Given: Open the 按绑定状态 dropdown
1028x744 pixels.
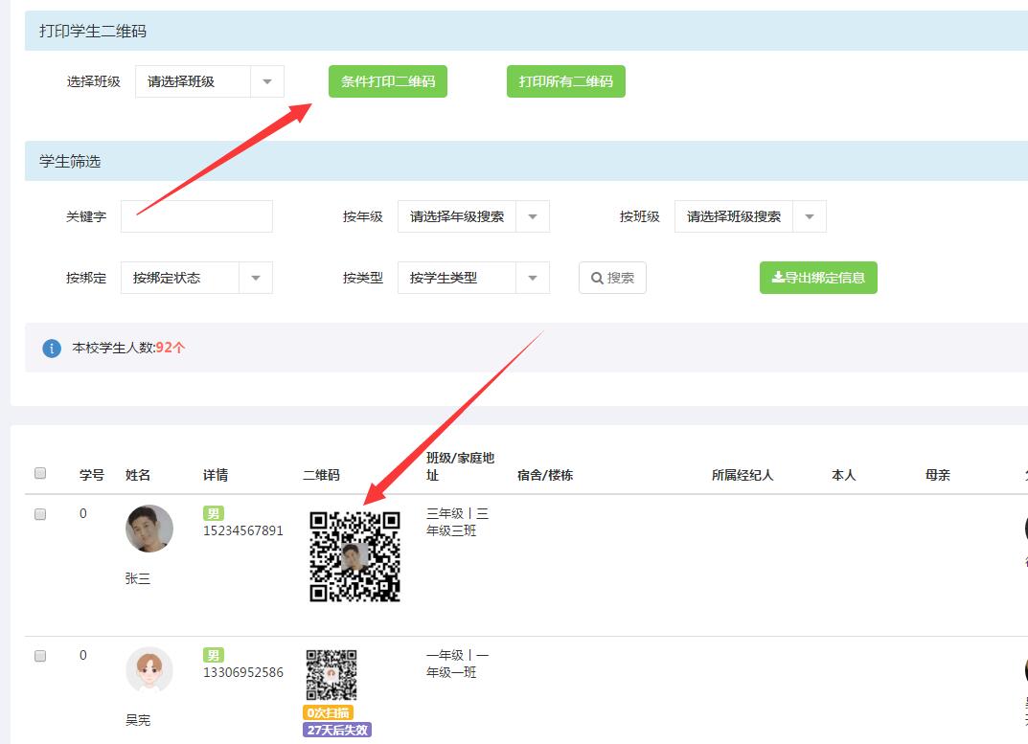Looking at the screenshot, I should click(x=196, y=278).
